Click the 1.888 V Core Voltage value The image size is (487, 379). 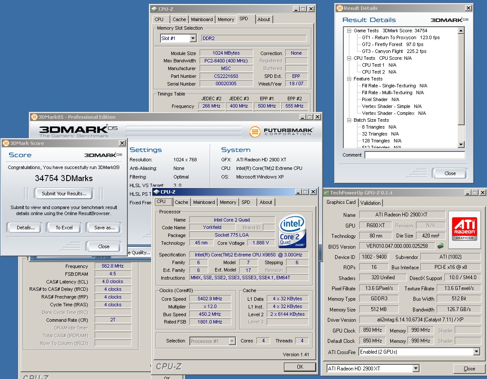click(x=261, y=243)
